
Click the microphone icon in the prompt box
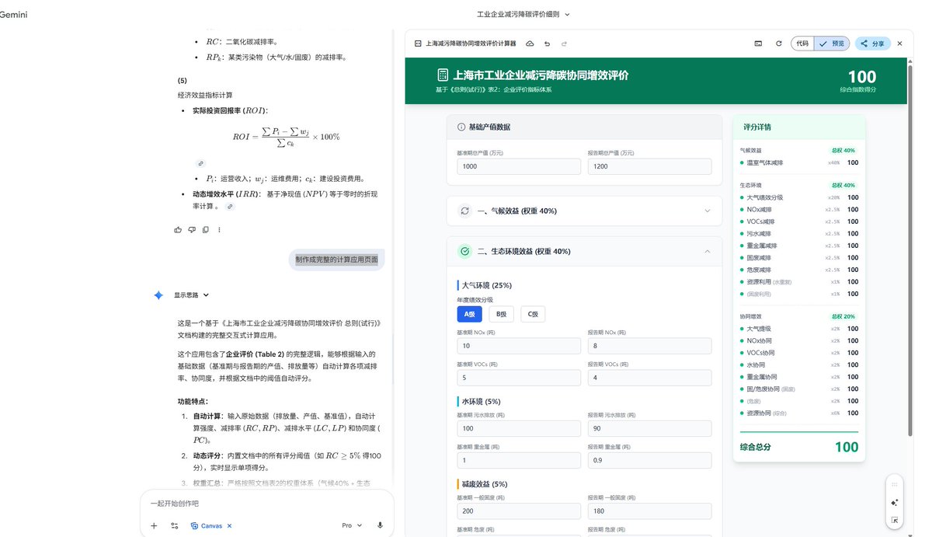coord(380,525)
